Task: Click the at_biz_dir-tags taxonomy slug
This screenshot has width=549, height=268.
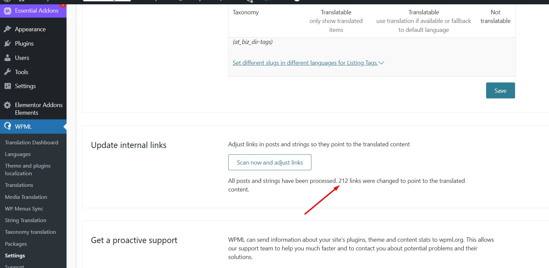Action: click(x=253, y=42)
